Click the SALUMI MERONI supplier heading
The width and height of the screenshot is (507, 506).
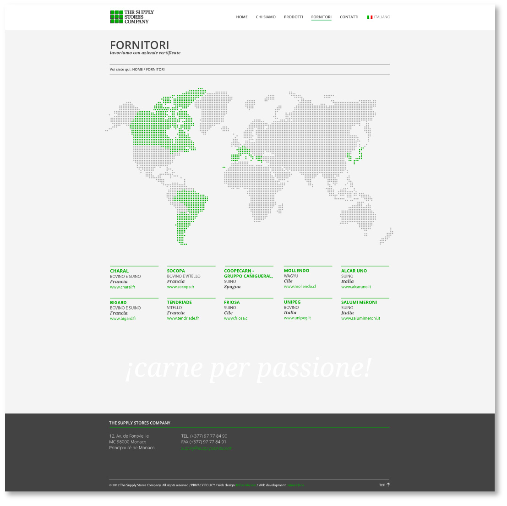[359, 302]
